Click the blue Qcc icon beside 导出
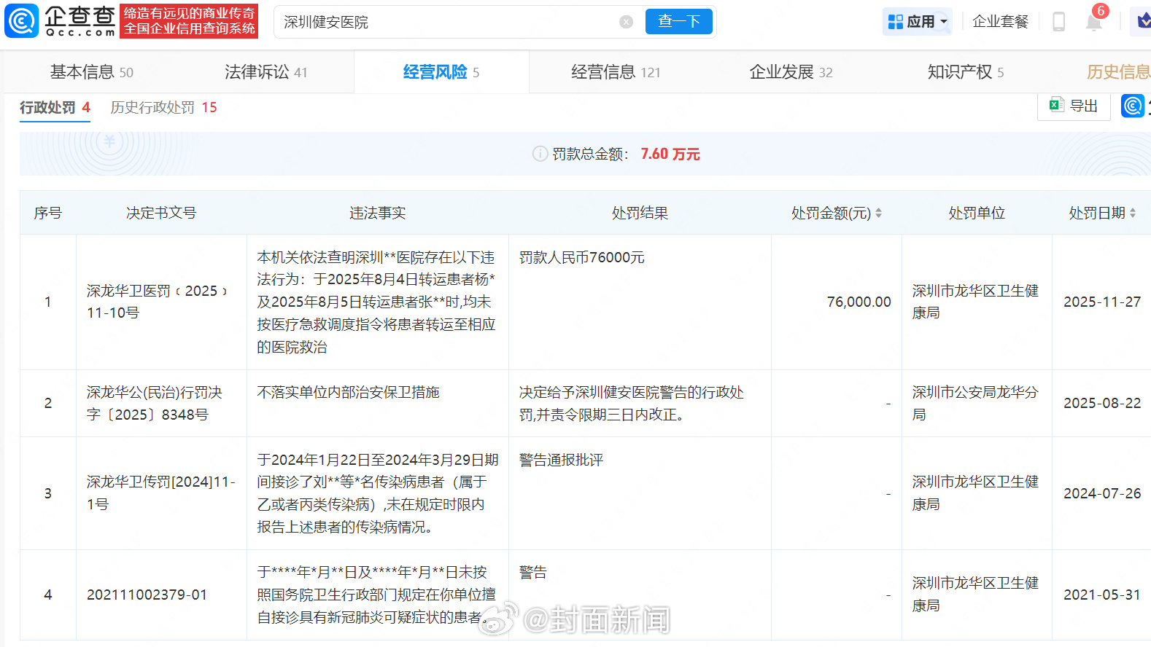 [1132, 106]
